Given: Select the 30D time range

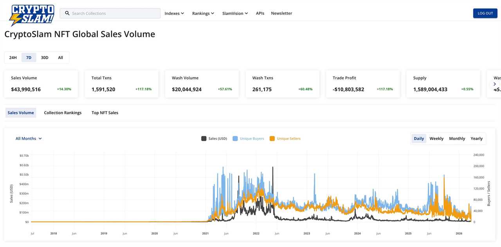Looking at the screenshot, I should (45, 57).
